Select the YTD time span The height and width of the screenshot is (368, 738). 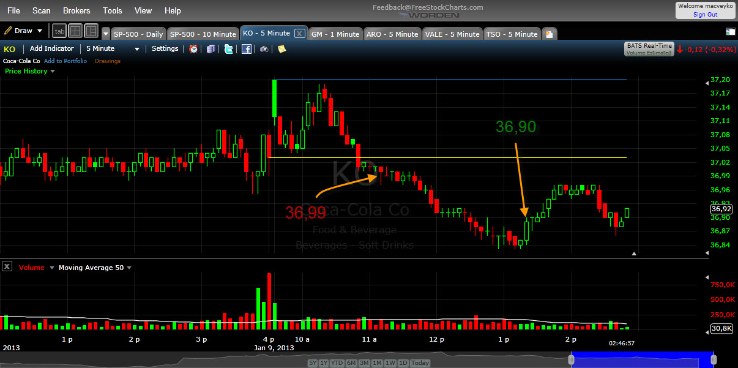click(337, 363)
